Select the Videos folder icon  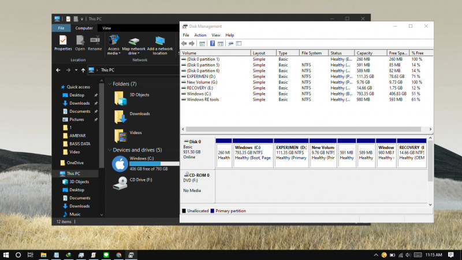pos(120,136)
